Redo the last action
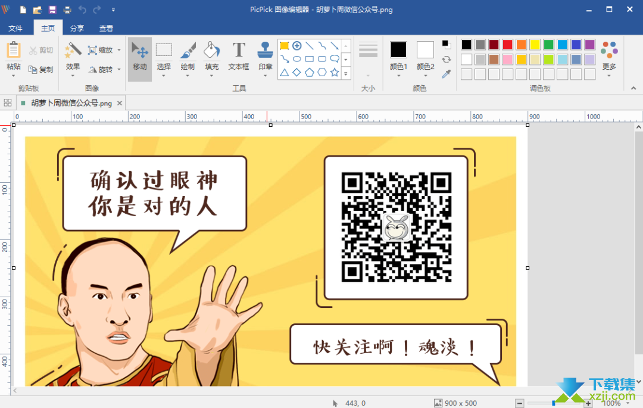The image size is (643, 408). click(97, 10)
